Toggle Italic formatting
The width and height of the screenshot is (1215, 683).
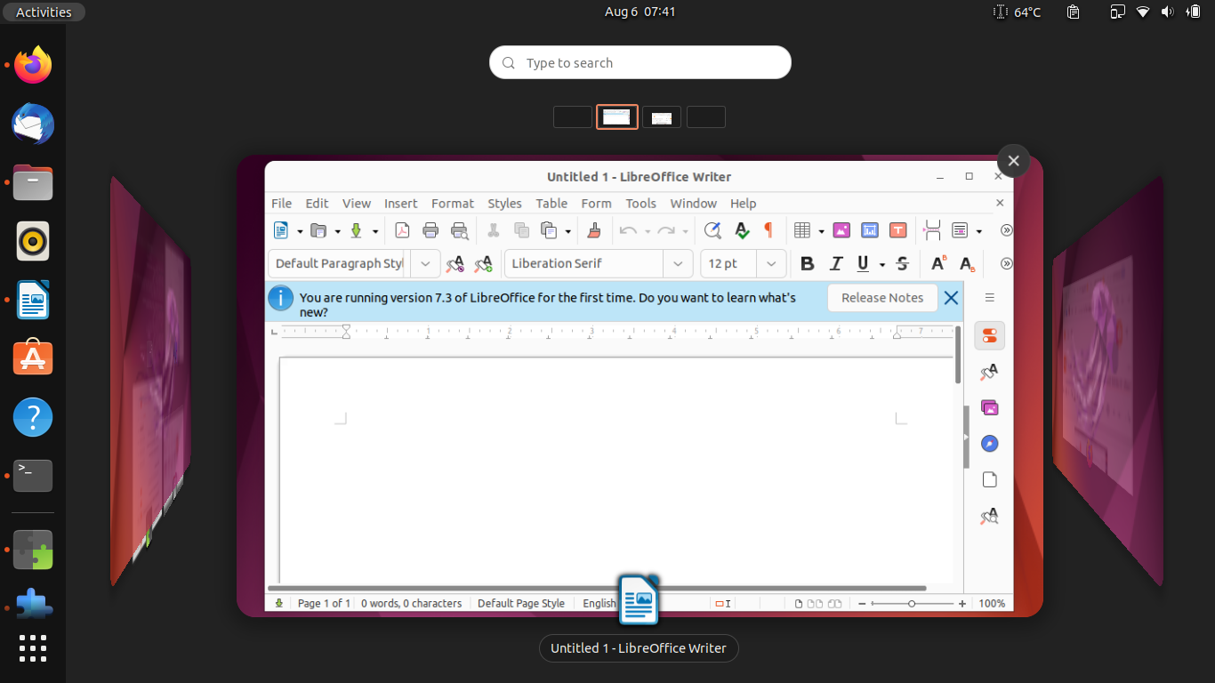click(835, 263)
